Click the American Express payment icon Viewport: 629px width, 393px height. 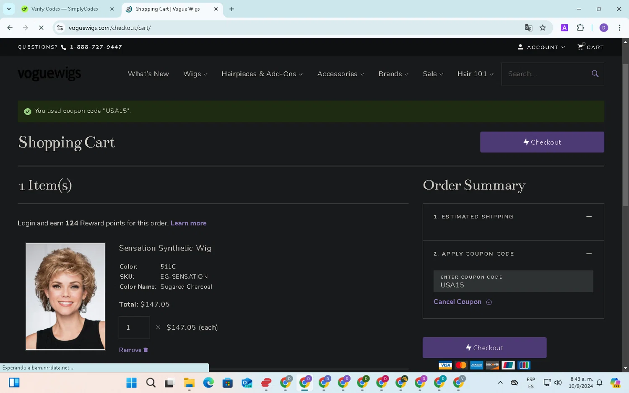tap(476, 365)
